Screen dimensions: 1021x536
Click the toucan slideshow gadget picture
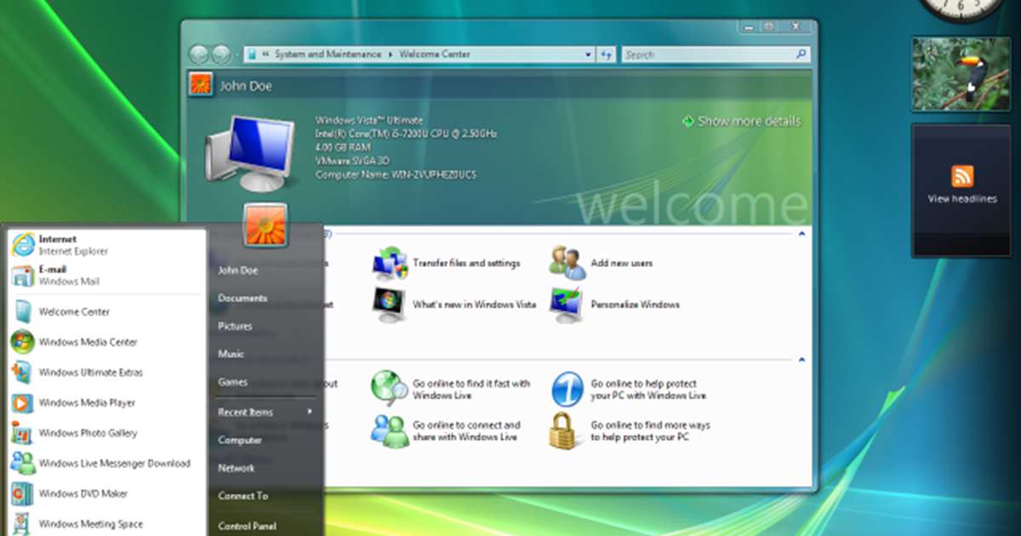click(961, 74)
